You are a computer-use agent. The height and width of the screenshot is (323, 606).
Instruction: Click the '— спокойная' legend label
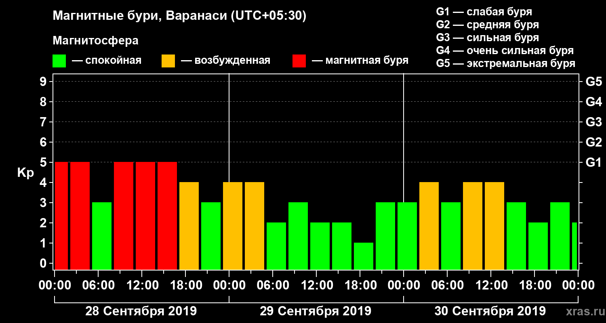point(106,61)
